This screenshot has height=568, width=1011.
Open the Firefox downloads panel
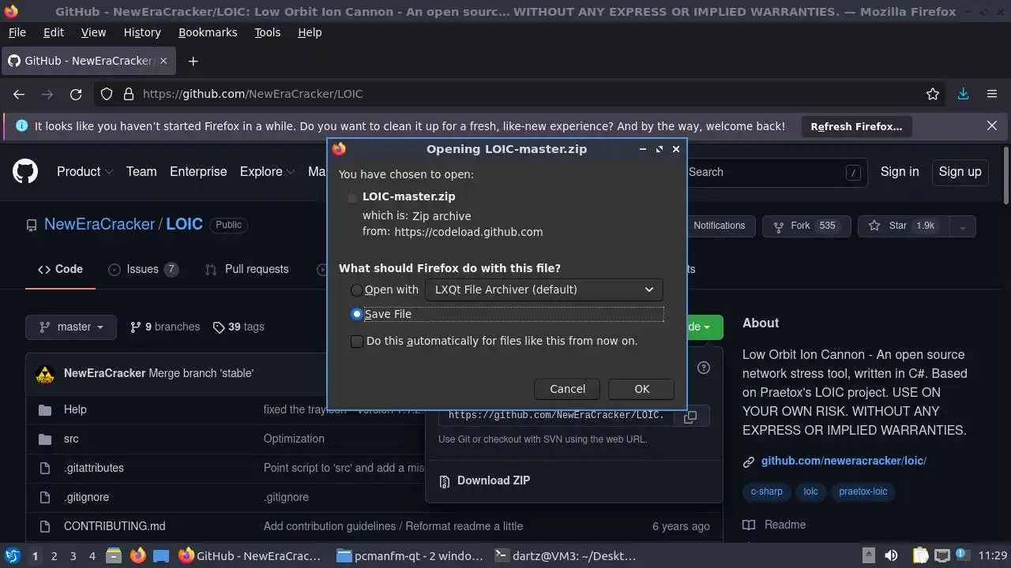click(x=963, y=94)
